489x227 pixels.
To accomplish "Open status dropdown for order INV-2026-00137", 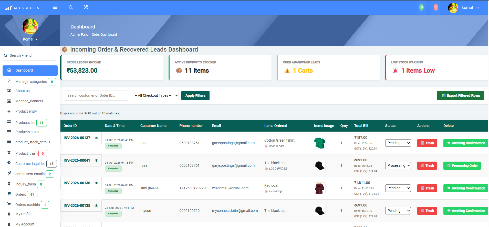I will coord(398,143).
